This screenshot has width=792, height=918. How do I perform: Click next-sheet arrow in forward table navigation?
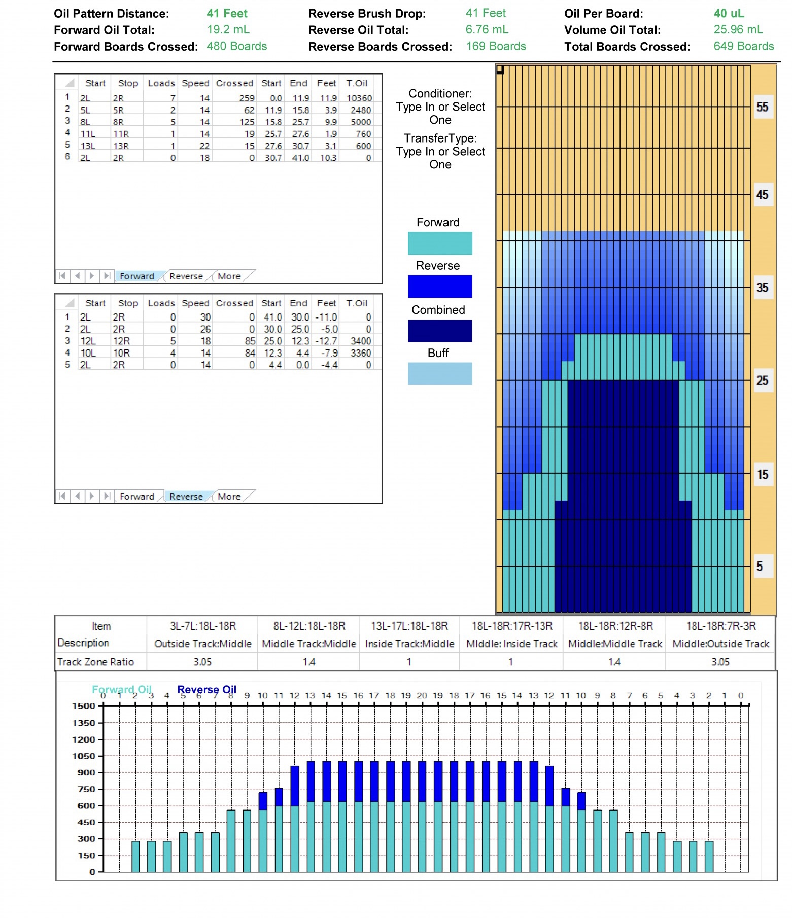click(92, 276)
